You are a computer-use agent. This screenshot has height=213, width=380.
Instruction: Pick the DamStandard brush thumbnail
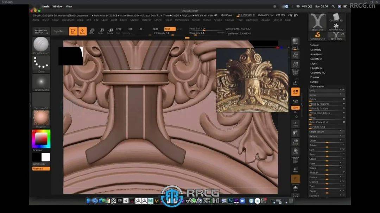tap(41, 45)
